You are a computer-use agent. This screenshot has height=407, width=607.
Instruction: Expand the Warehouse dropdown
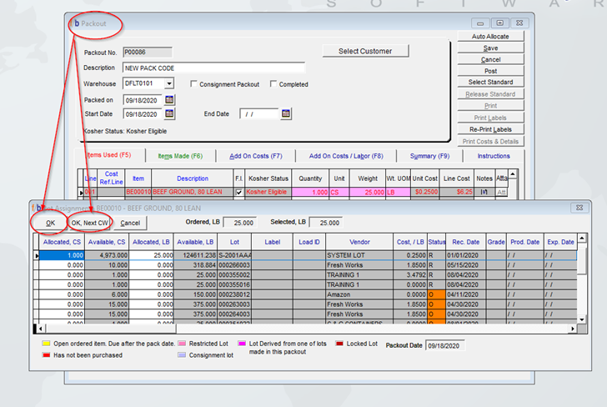169,84
